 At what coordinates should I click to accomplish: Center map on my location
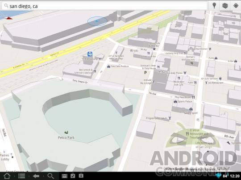point(236,6)
